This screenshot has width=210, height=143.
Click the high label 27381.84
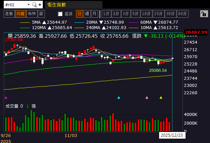[14, 40]
